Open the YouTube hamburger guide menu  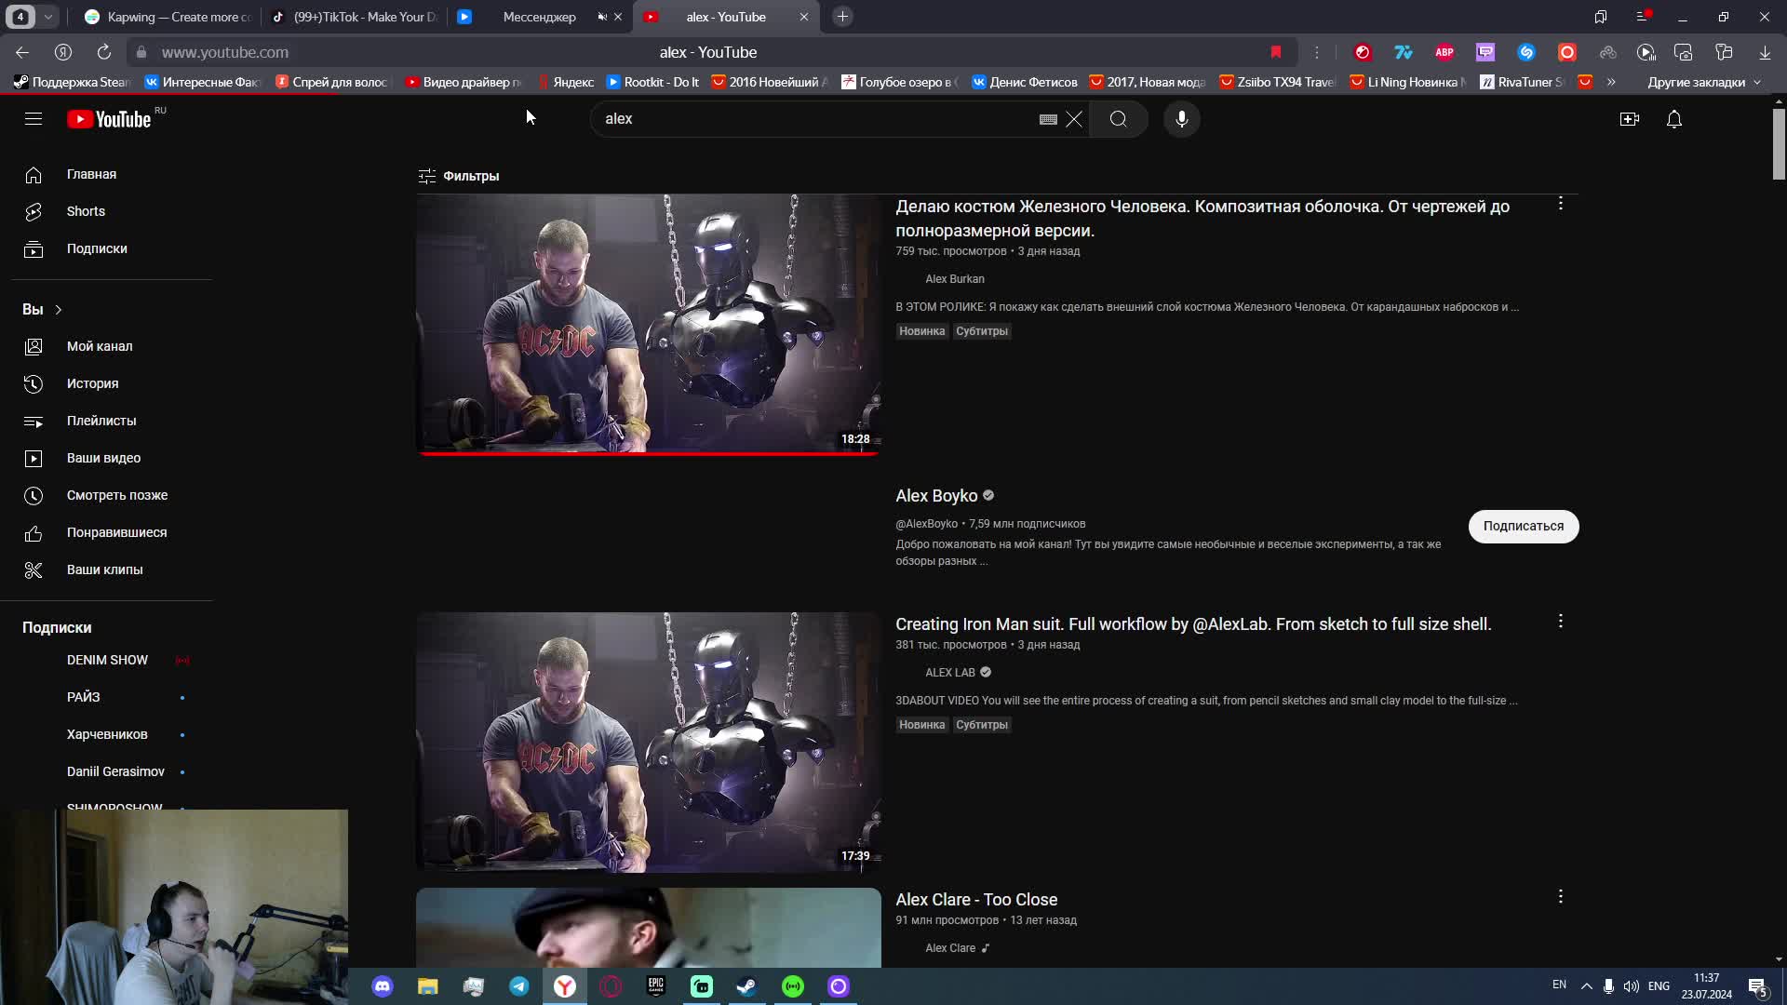(x=34, y=119)
